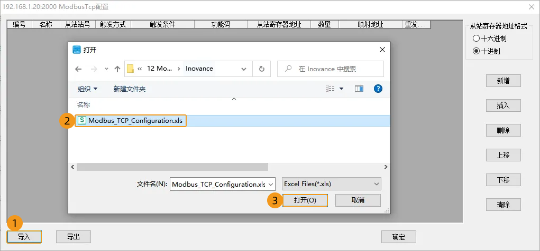Change the view layout icon
This screenshot has width=540, height=251.
click(x=330, y=89)
